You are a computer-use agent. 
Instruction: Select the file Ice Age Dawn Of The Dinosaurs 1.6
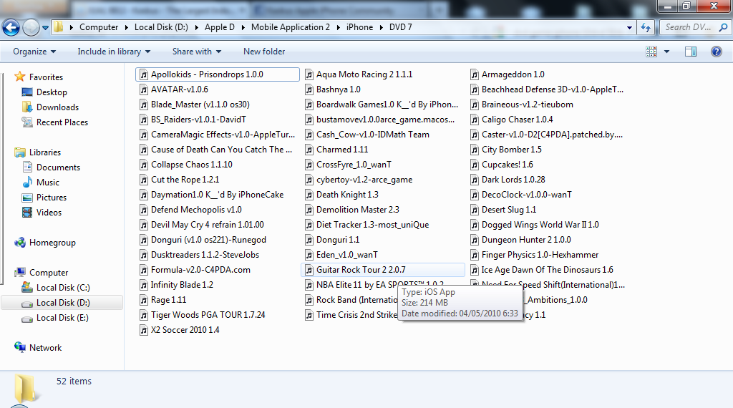click(548, 270)
